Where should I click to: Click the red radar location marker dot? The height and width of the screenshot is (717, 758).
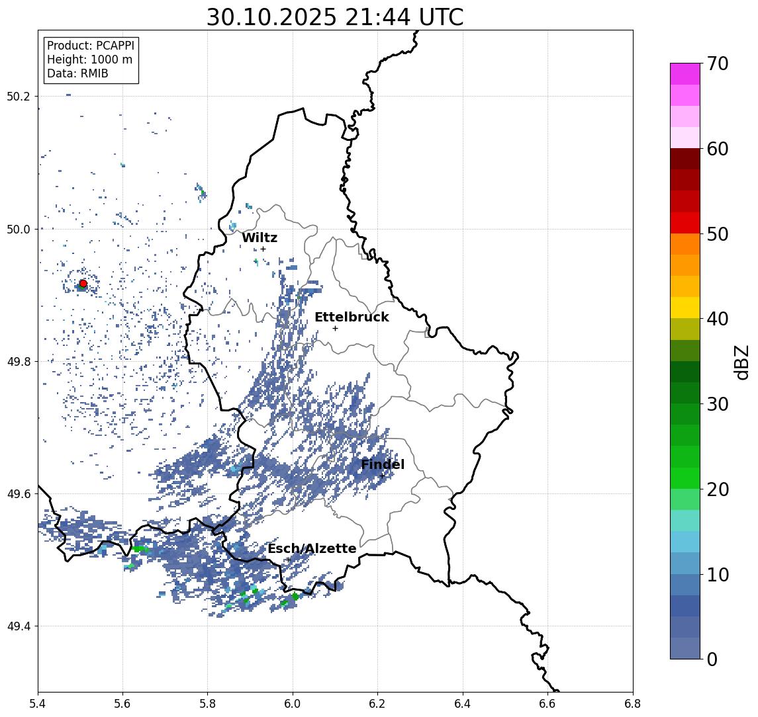[83, 284]
